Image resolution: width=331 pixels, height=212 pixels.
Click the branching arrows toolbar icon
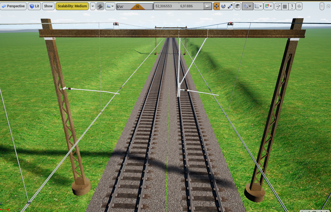(278, 6)
